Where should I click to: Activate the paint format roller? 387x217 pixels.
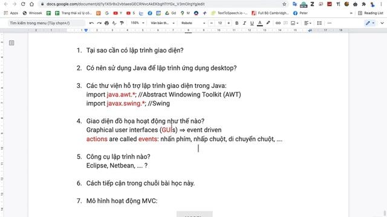122,23
